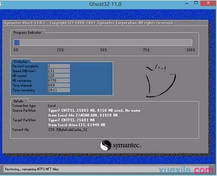Click the Current file name entry
This screenshot has height=176, width=217.
(67, 130)
